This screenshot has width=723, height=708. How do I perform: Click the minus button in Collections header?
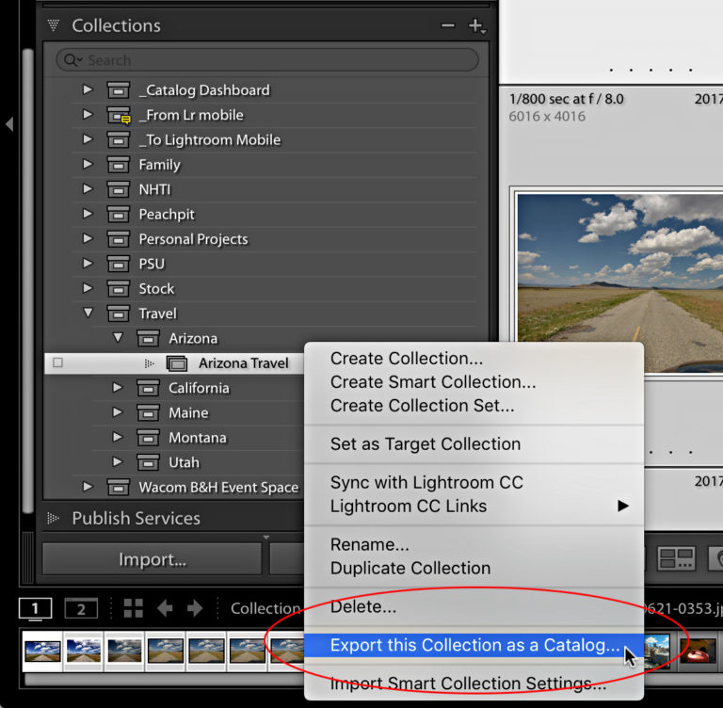click(448, 25)
